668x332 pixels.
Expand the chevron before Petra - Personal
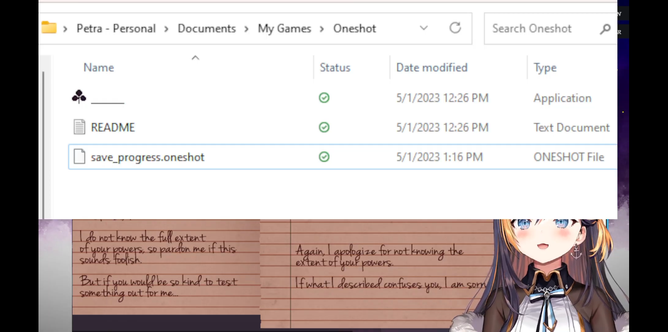(x=66, y=29)
